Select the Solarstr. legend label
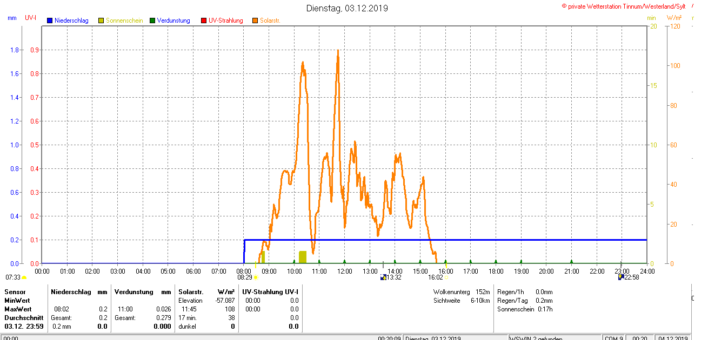Screen dimensions: 708x340 (270, 21)
